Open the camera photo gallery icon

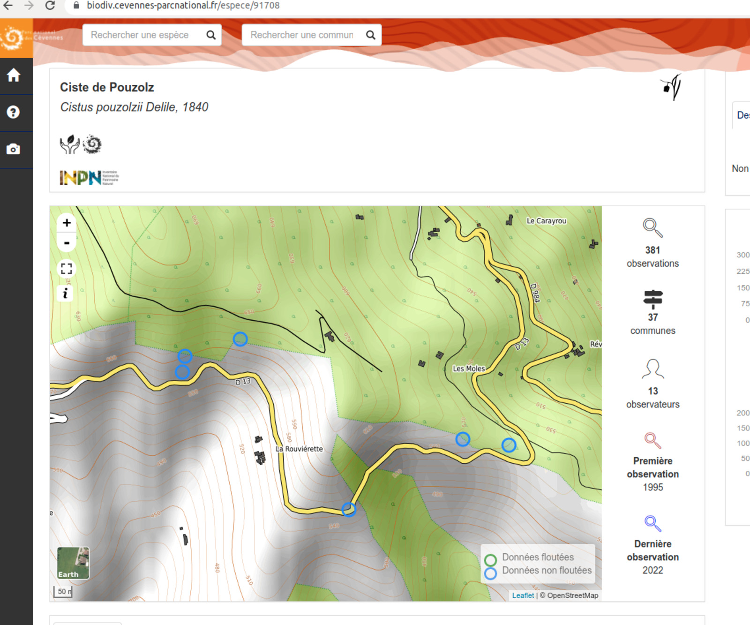14,149
